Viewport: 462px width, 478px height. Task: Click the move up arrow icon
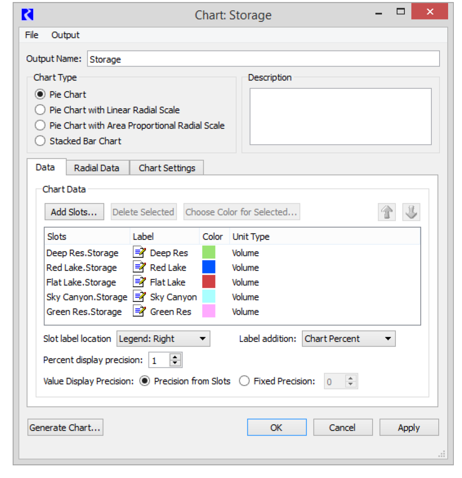tap(386, 212)
